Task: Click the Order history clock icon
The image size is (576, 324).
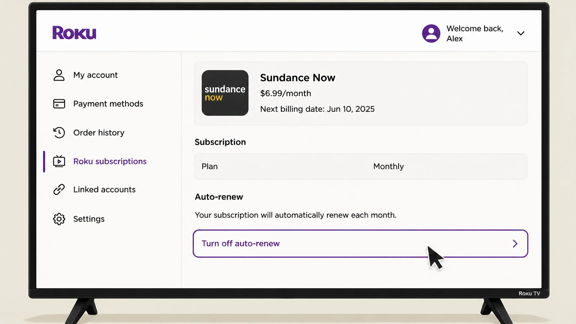Action: pos(59,132)
